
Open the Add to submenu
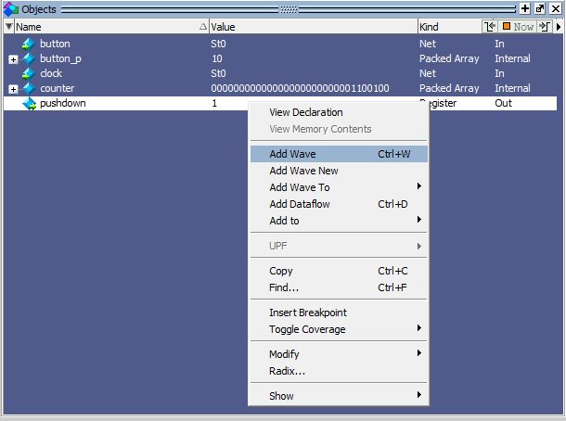tap(339, 221)
